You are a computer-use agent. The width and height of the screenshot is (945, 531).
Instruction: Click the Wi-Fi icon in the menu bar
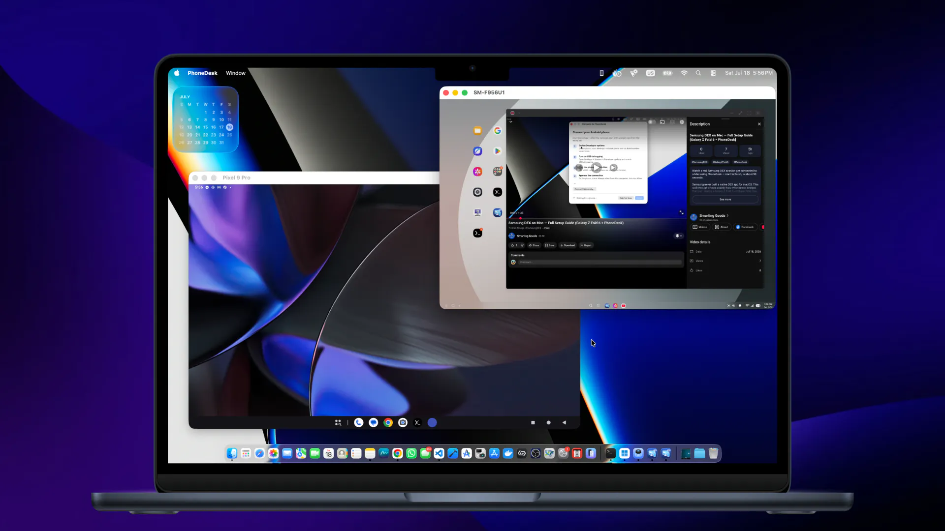684,73
